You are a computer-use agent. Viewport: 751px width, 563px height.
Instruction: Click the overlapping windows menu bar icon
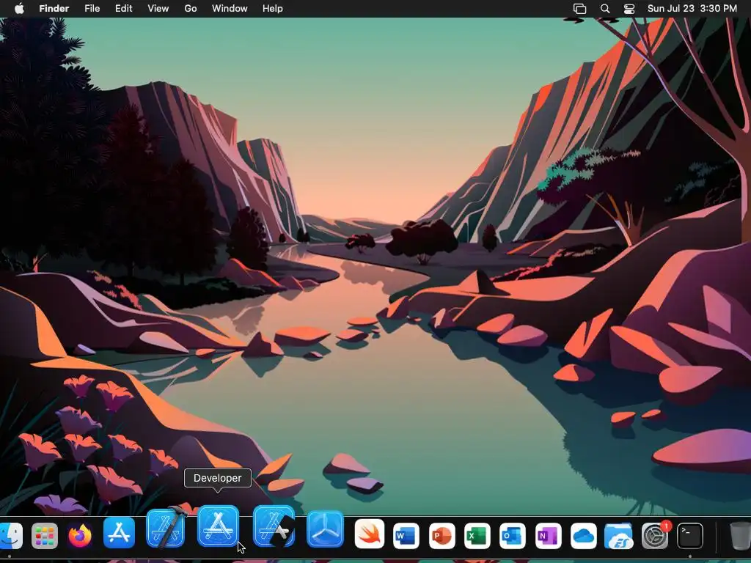pos(580,9)
